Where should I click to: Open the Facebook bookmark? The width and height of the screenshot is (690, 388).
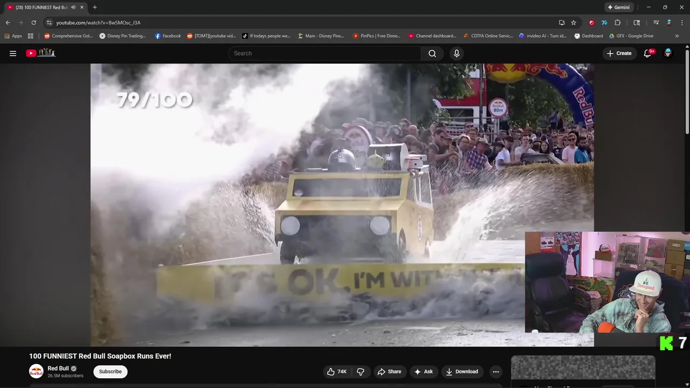(x=168, y=36)
